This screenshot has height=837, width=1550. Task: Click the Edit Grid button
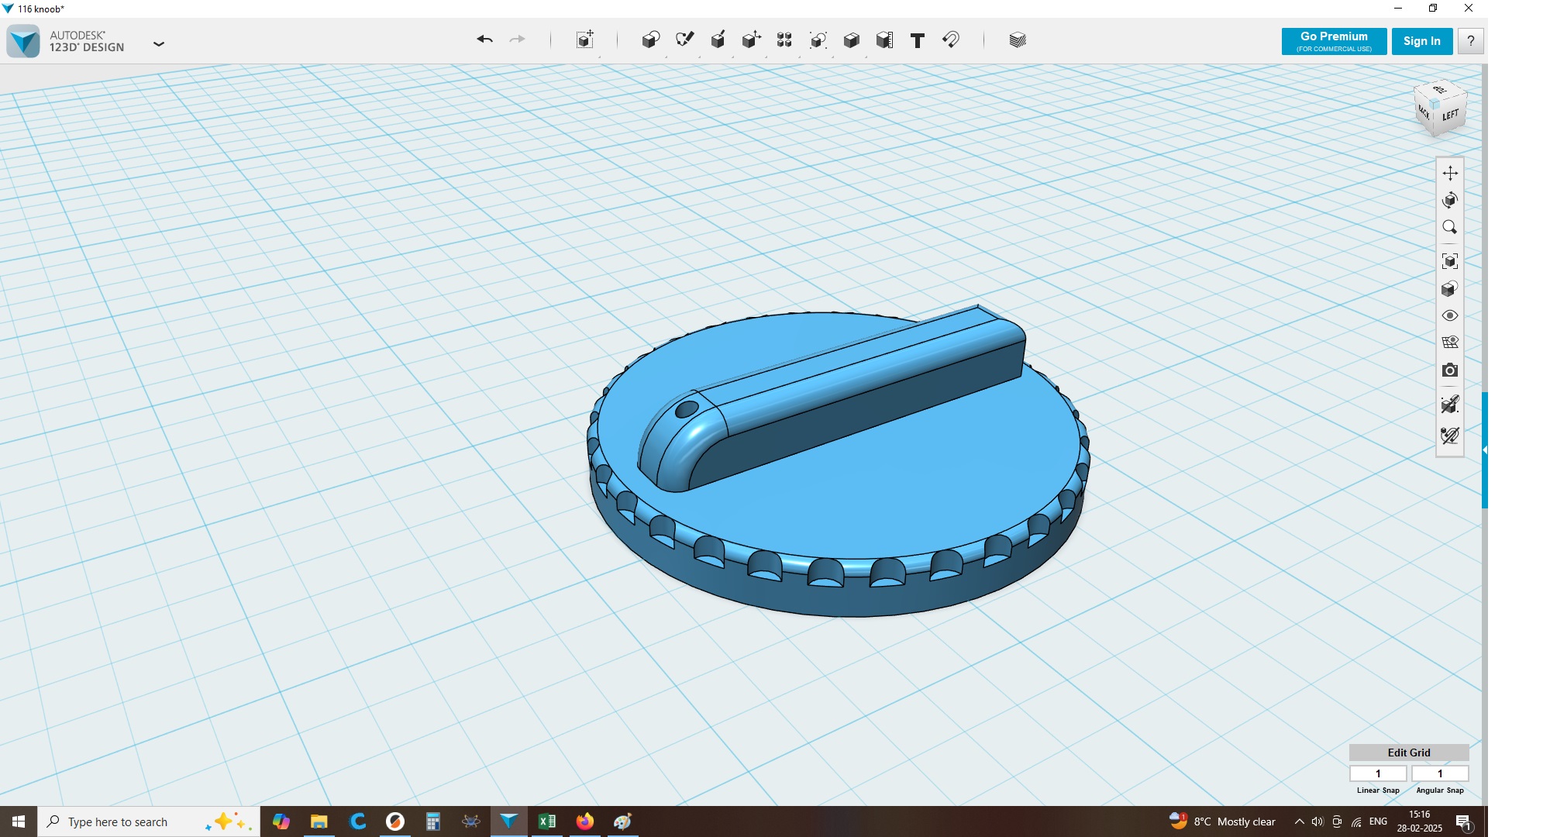(x=1408, y=753)
